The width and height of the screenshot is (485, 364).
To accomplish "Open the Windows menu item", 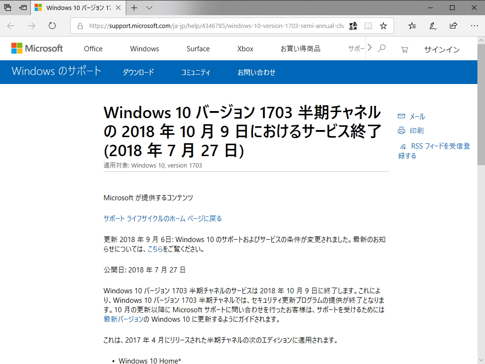I will click(x=144, y=49).
